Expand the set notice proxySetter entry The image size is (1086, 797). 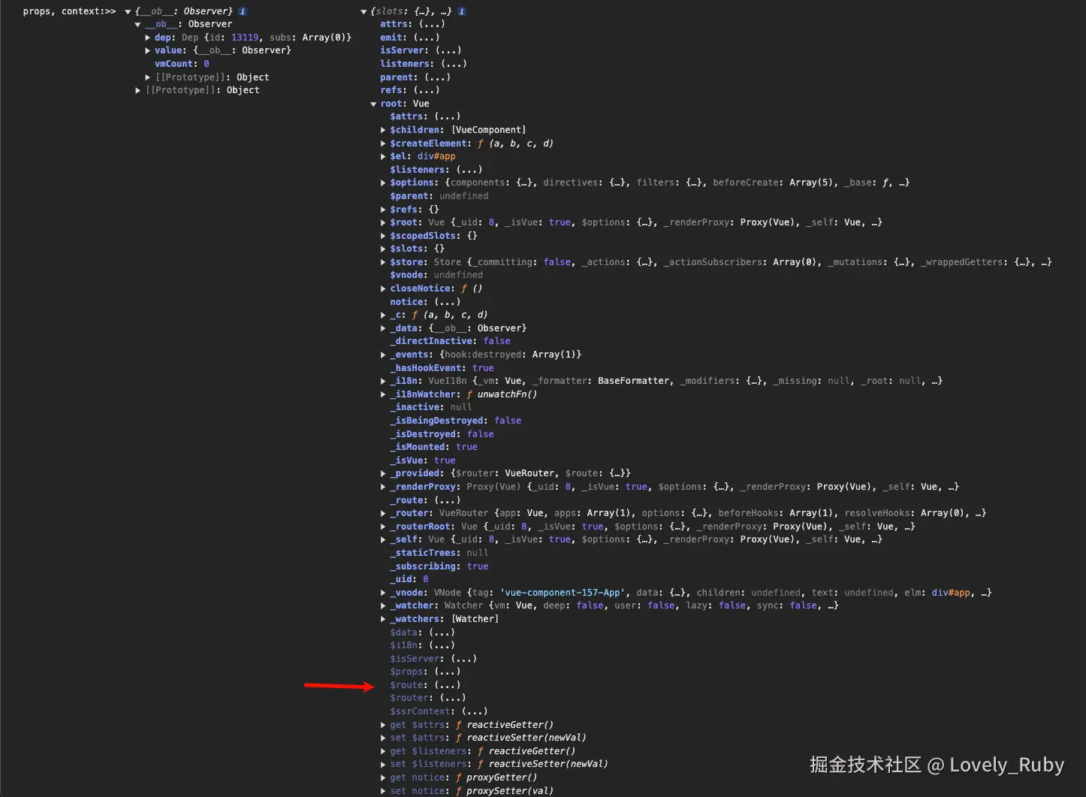click(x=383, y=791)
